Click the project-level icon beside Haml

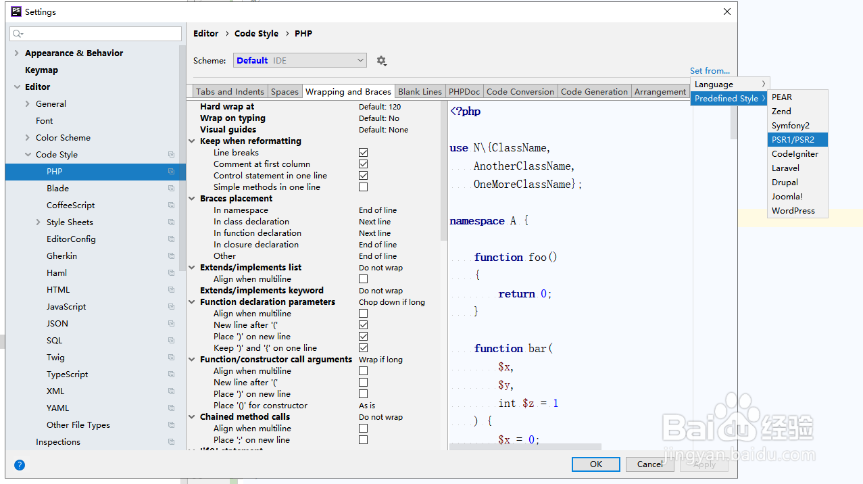(172, 273)
